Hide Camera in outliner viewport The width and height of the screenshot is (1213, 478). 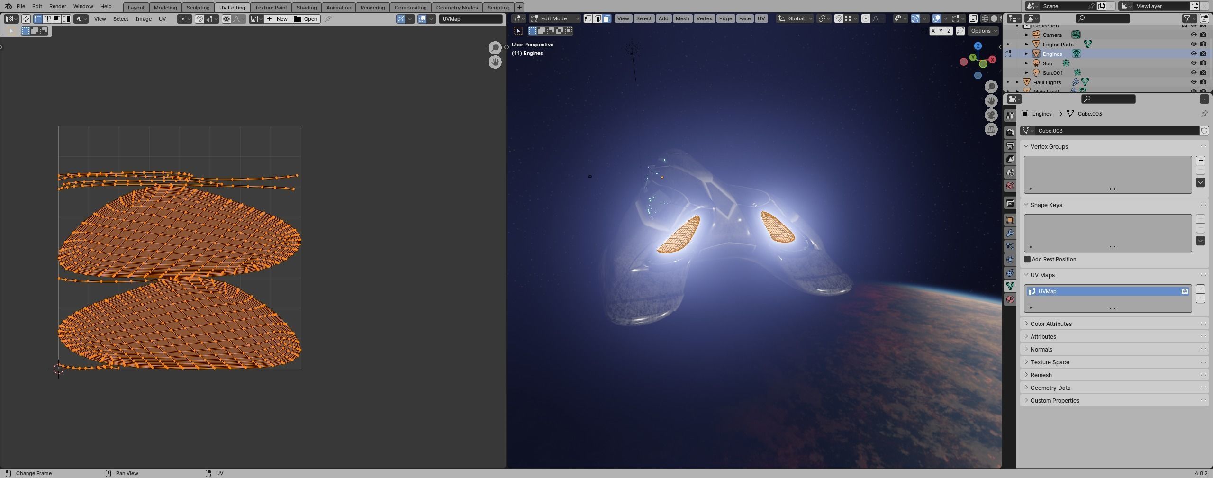tap(1194, 35)
